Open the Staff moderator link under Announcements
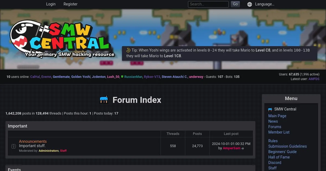This screenshot has width=326, height=171. click(63, 151)
